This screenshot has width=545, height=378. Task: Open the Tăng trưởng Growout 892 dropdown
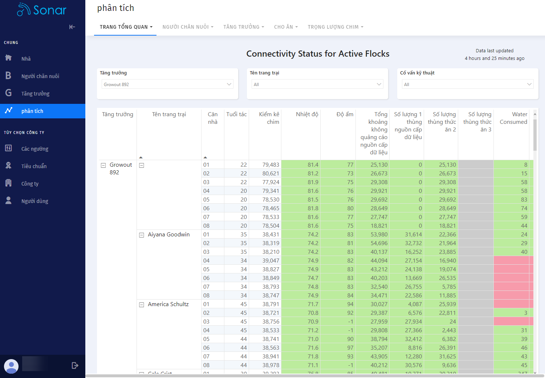[x=167, y=84]
